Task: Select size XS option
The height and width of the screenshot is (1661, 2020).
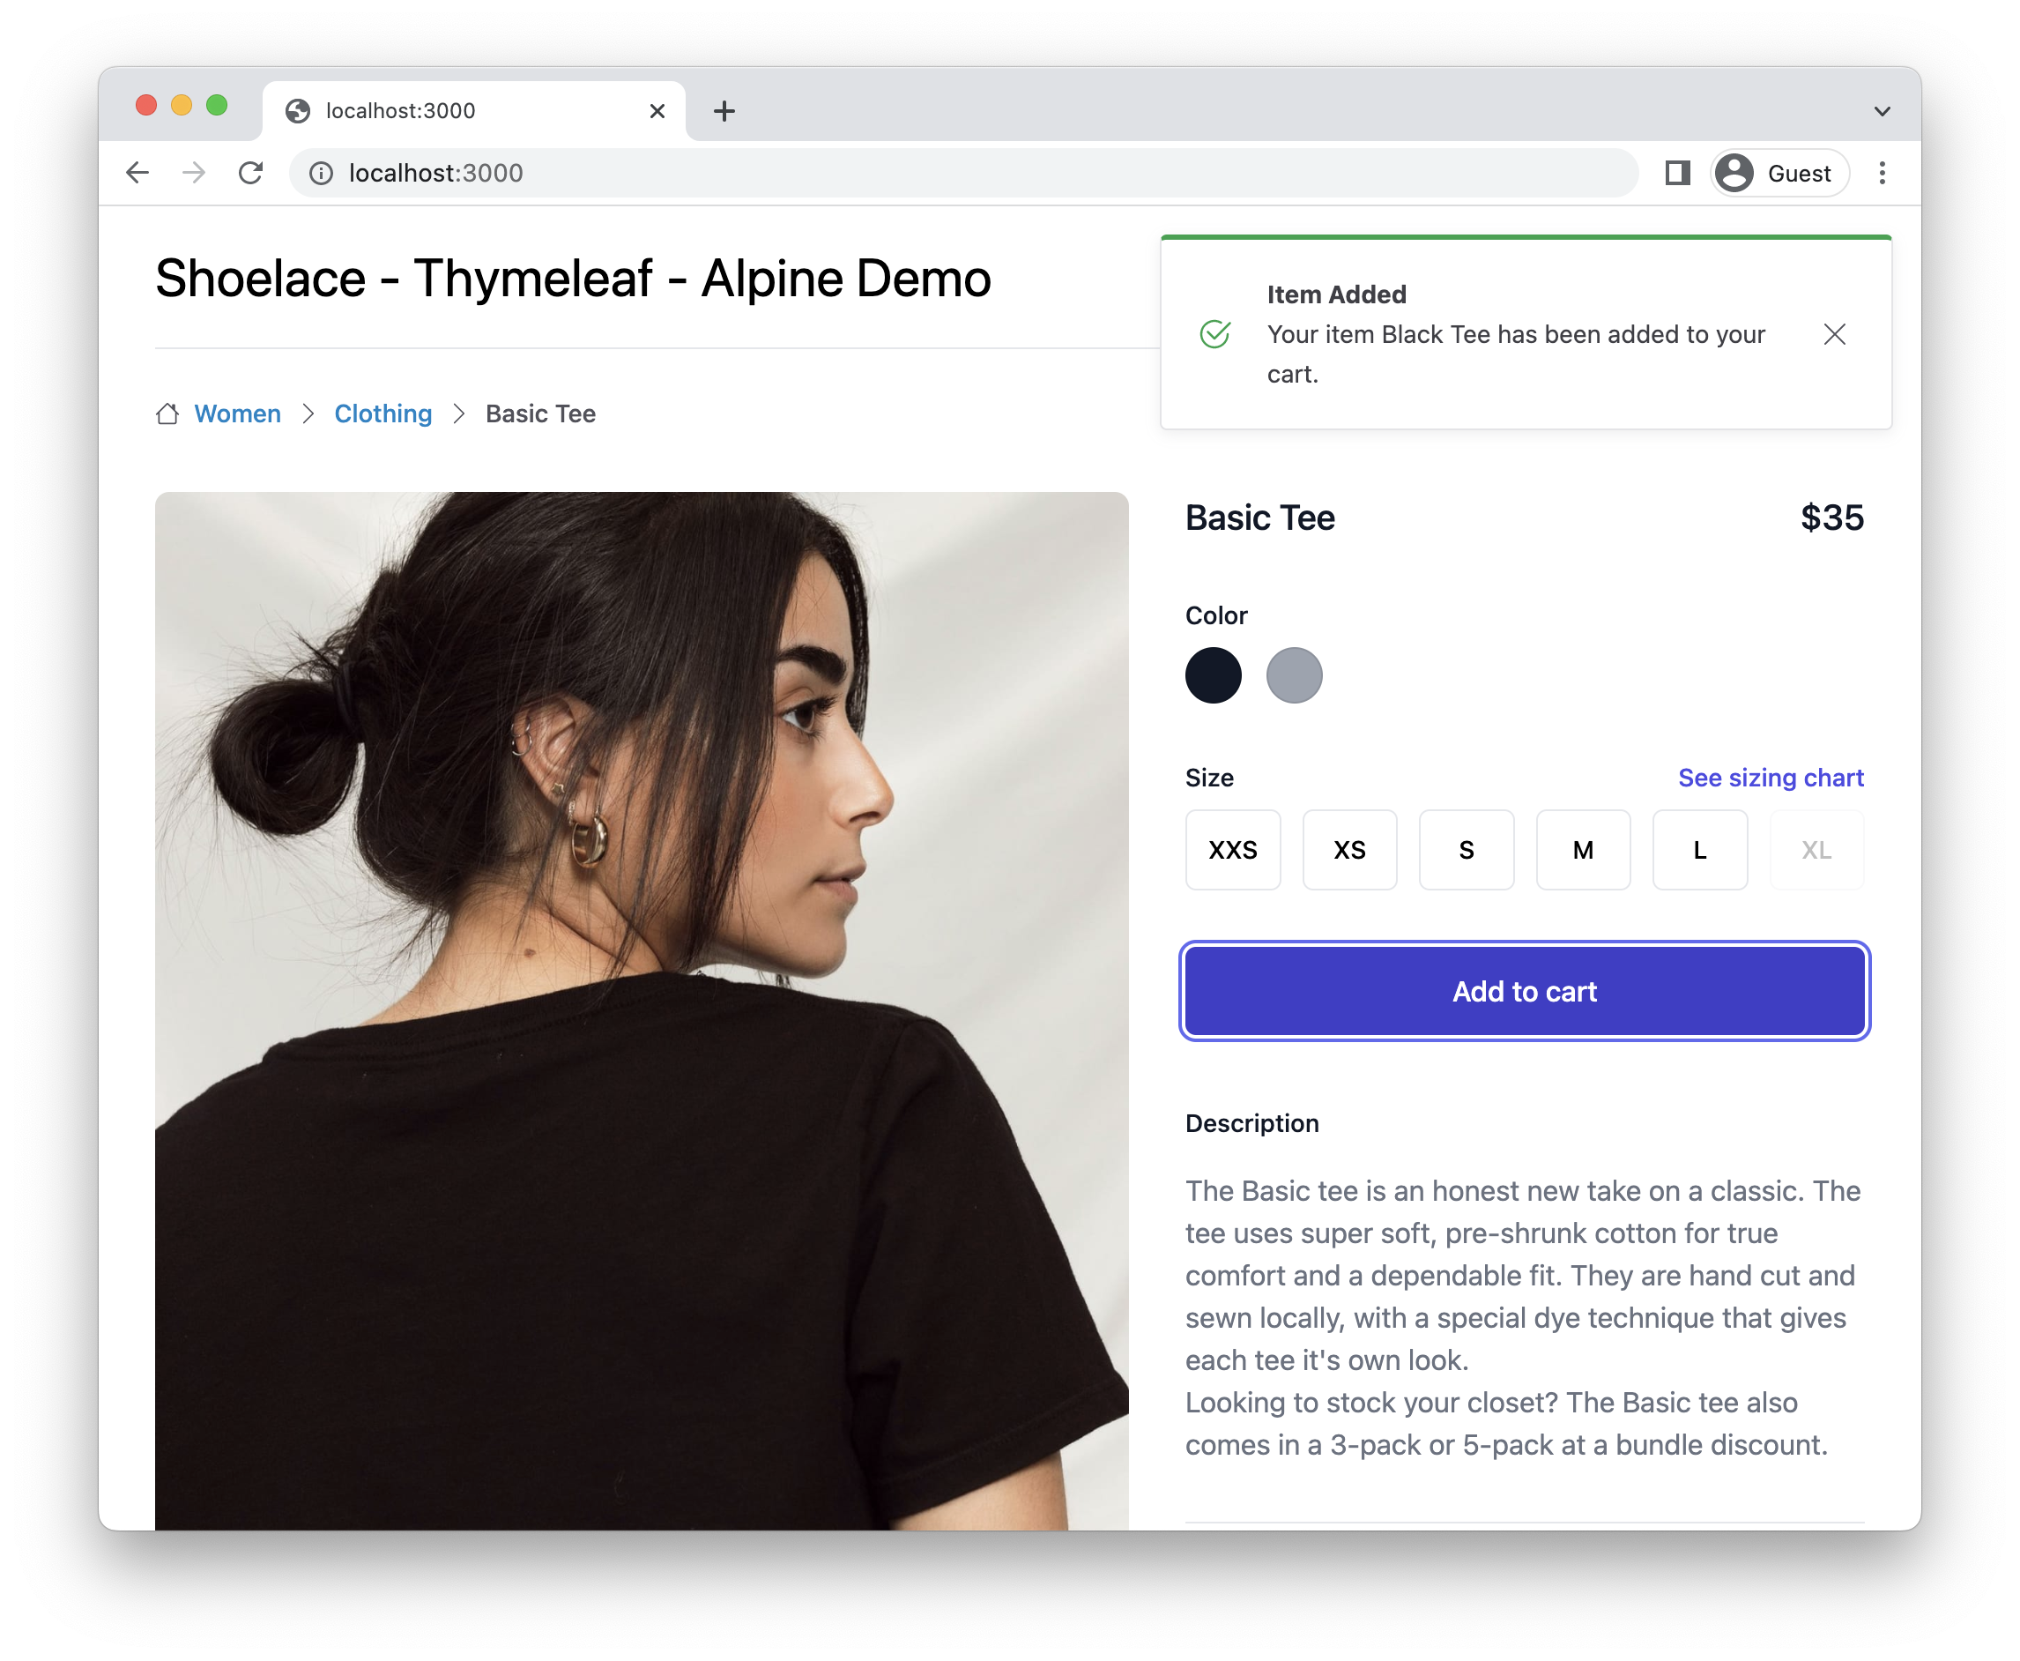Action: click(1350, 849)
